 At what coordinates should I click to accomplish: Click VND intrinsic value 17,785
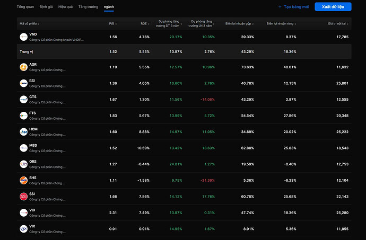pyautogui.click(x=343, y=37)
